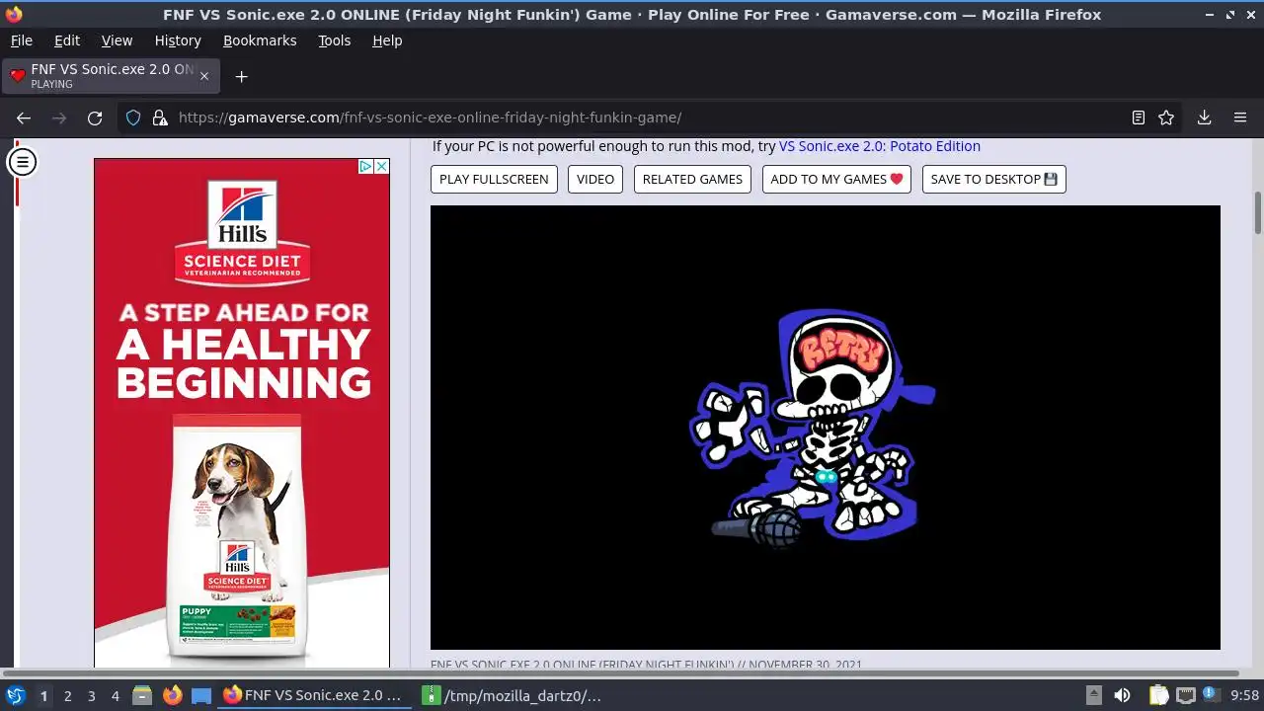Select the FNF VS Sonic.exe 2.0 tab
The image size is (1264, 711).
(111, 76)
